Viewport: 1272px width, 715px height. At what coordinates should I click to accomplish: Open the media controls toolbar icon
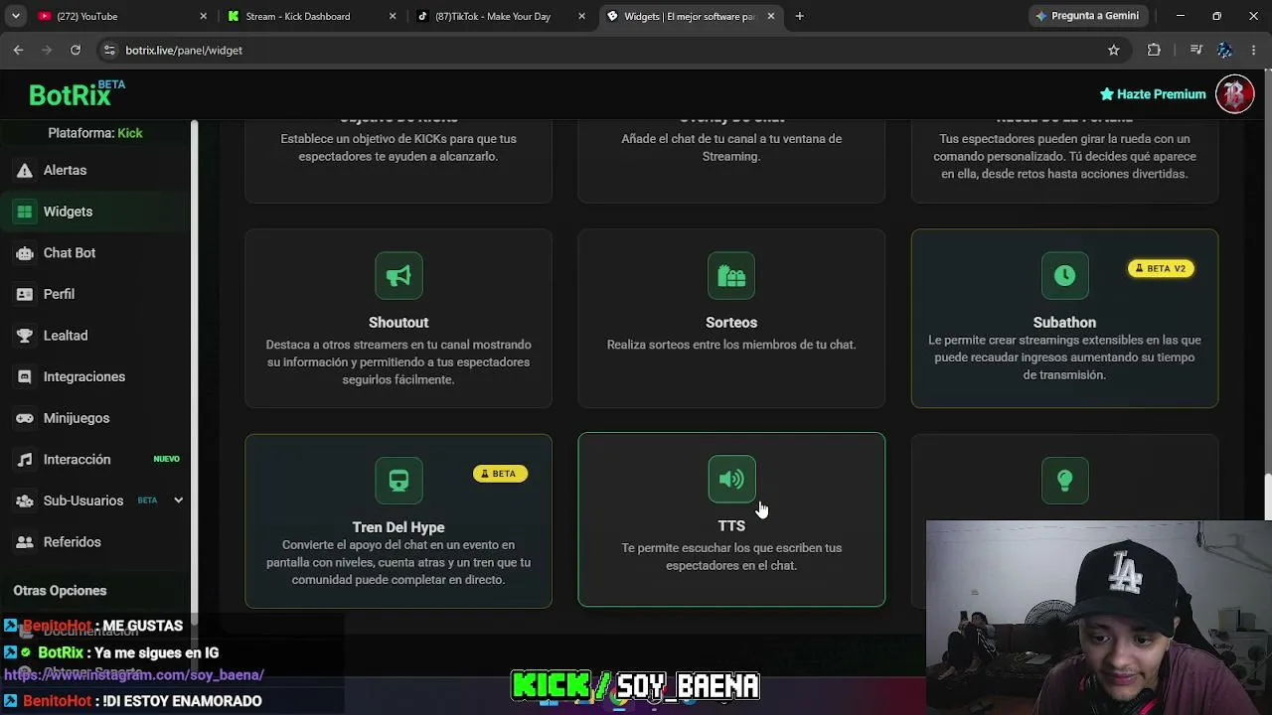click(1196, 50)
